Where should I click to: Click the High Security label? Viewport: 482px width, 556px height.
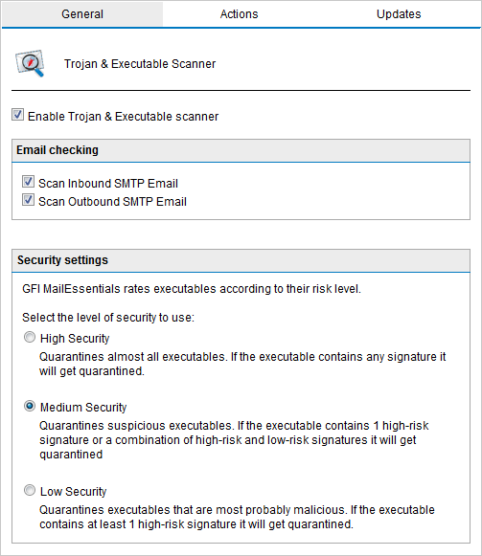75,338
